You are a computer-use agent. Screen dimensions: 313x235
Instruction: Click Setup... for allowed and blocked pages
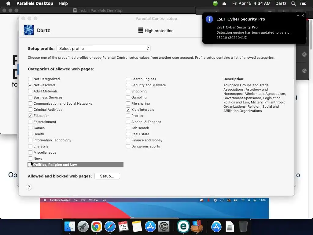[x=107, y=176]
